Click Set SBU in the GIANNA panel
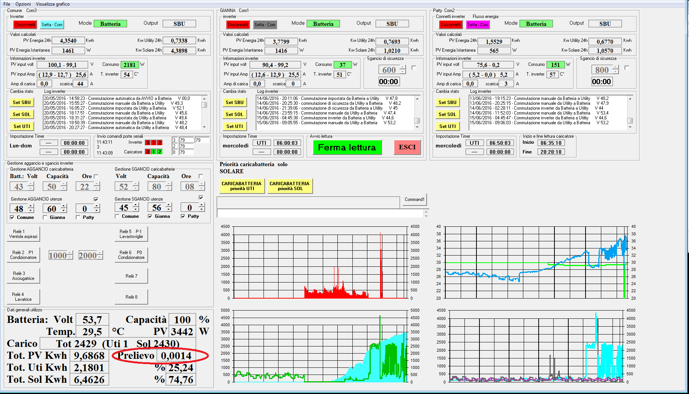The image size is (689, 394). click(x=235, y=103)
